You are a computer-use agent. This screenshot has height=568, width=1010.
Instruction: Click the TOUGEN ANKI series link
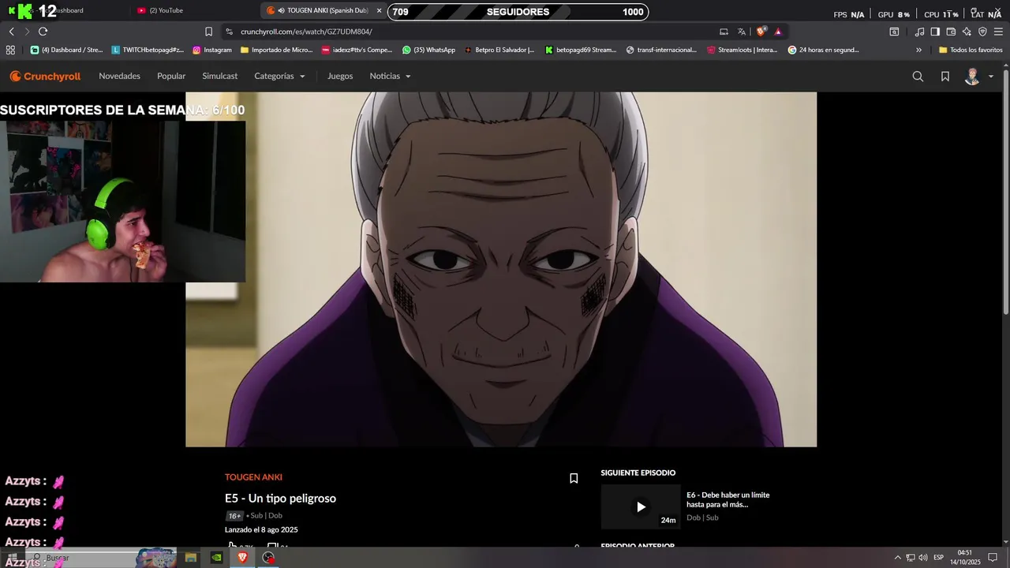(253, 477)
